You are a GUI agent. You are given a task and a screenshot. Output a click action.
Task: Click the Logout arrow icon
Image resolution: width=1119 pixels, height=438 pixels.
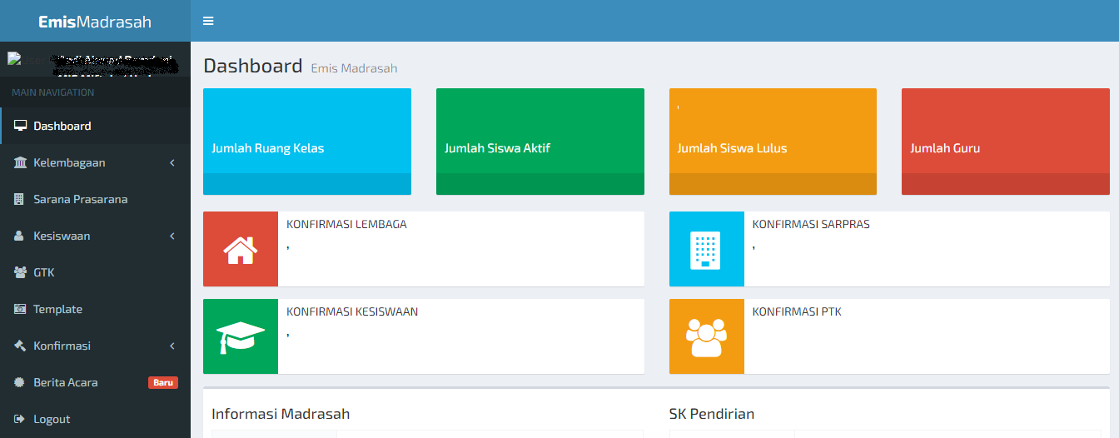[20, 419]
